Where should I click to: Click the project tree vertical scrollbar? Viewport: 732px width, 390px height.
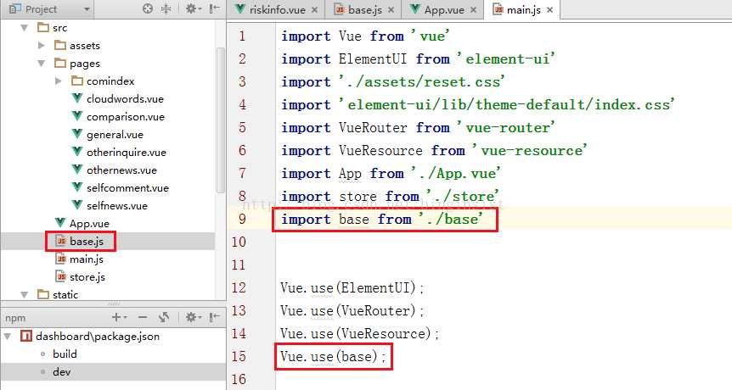221,121
